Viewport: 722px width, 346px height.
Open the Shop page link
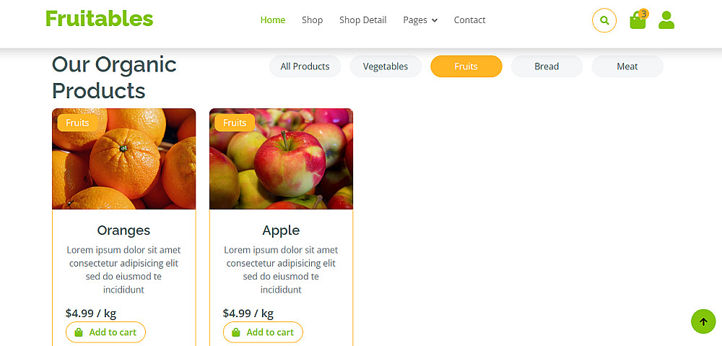[312, 20]
